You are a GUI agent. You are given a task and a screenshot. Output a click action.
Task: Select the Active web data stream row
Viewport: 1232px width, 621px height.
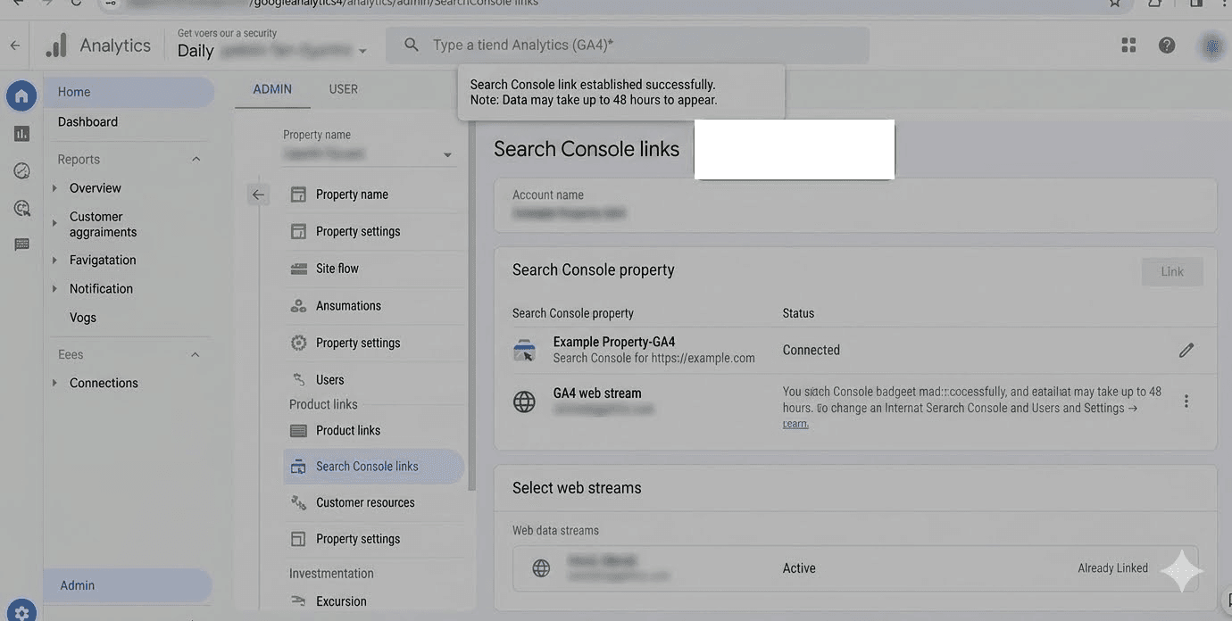click(855, 568)
